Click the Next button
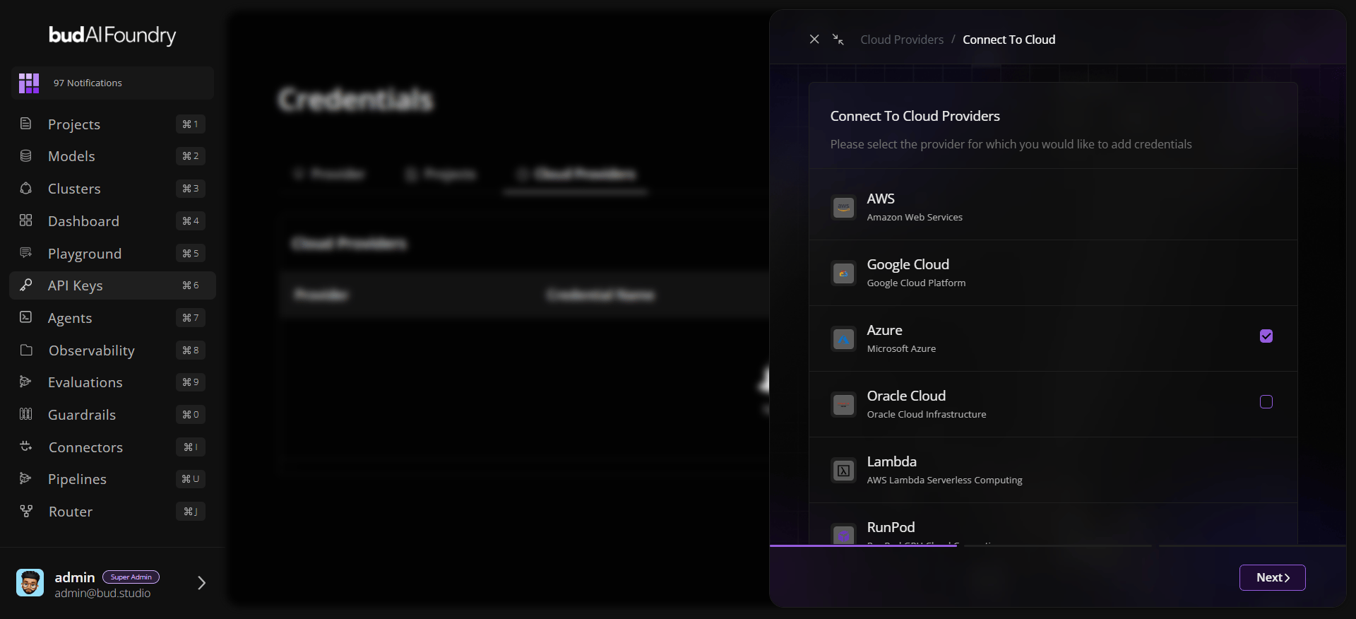1356x619 pixels. coord(1273,578)
